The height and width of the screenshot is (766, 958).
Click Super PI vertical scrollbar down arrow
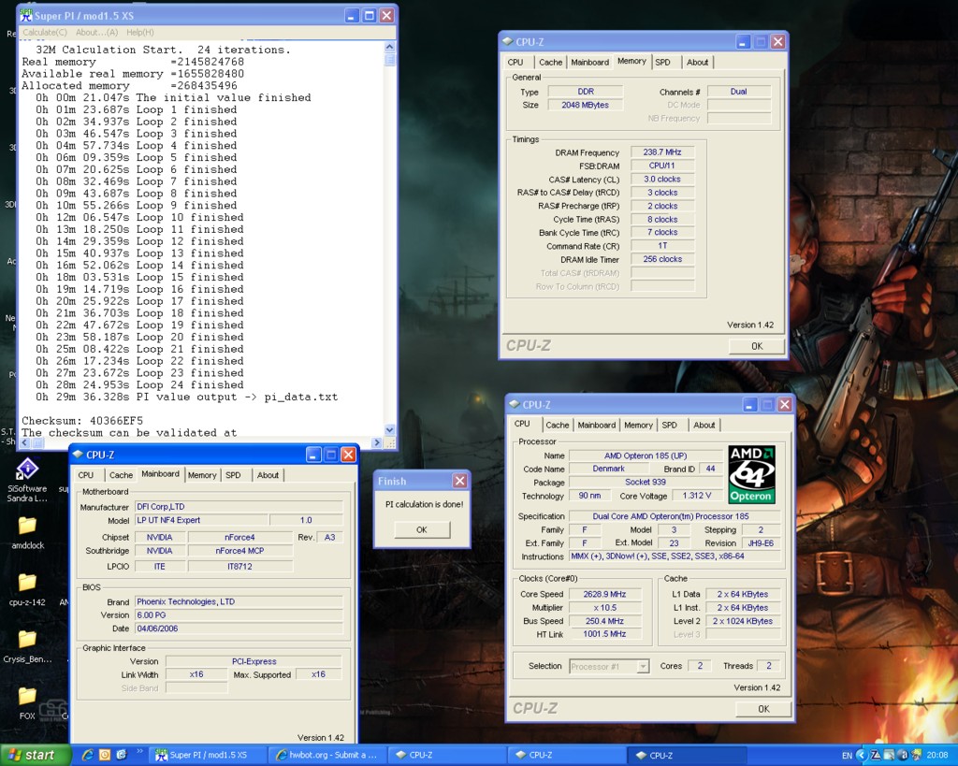[390, 429]
